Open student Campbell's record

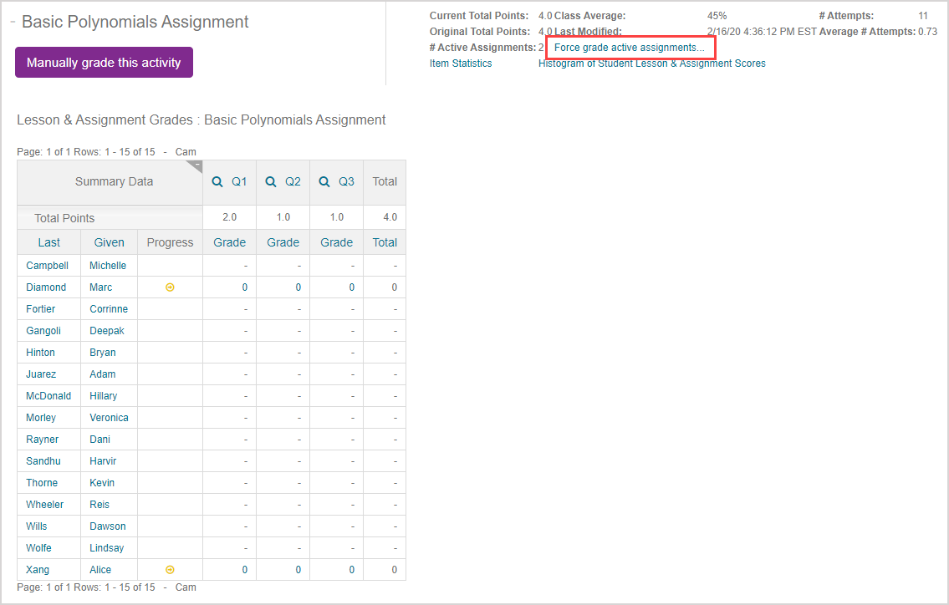[x=47, y=266]
